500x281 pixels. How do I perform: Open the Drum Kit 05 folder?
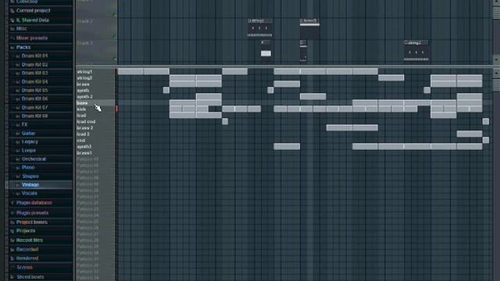[34, 91]
